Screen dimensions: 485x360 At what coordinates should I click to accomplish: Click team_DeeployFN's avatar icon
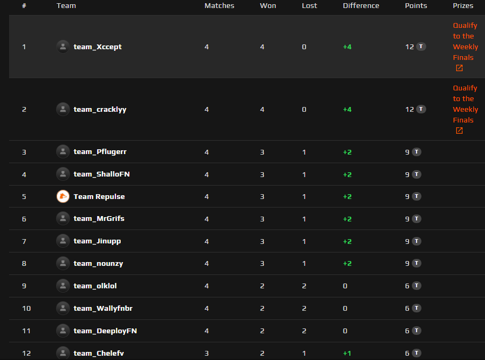(x=63, y=331)
